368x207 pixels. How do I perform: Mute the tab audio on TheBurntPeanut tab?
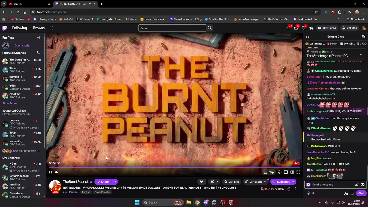pos(90,4)
